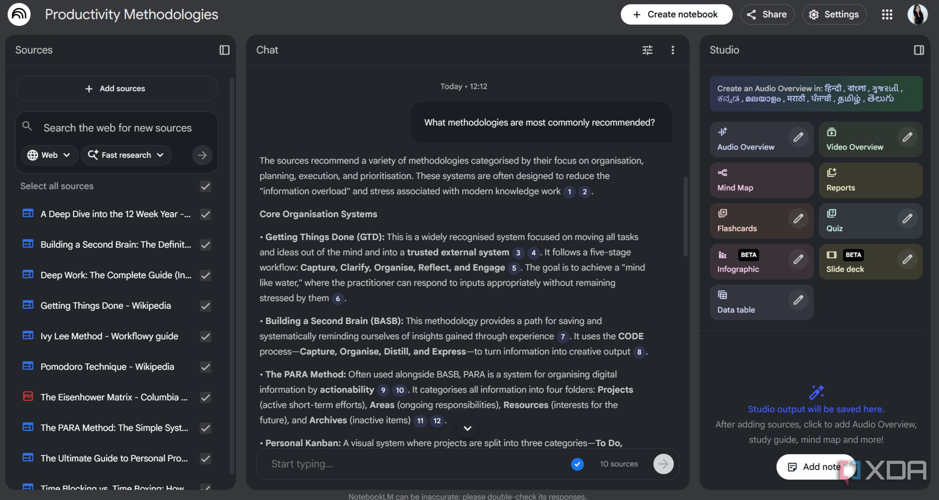Click the Search the web input field

point(117,128)
